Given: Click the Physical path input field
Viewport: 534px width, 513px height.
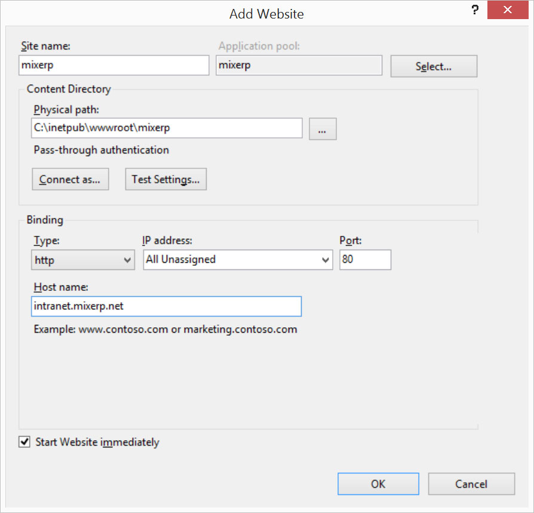Looking at the screenshot, I should pos(167,128).
